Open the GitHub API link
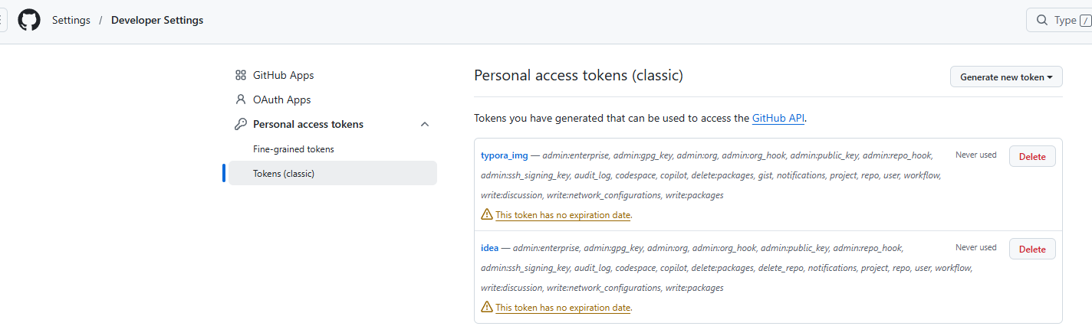Viewport: 1092px width, 336px height. pyautogui.click(x=778, y=119)
